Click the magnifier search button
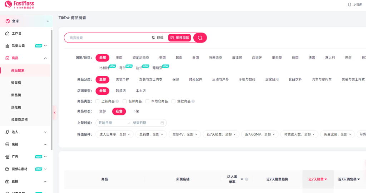The width and height of the screenshot is (366, 193). (200, 38)
